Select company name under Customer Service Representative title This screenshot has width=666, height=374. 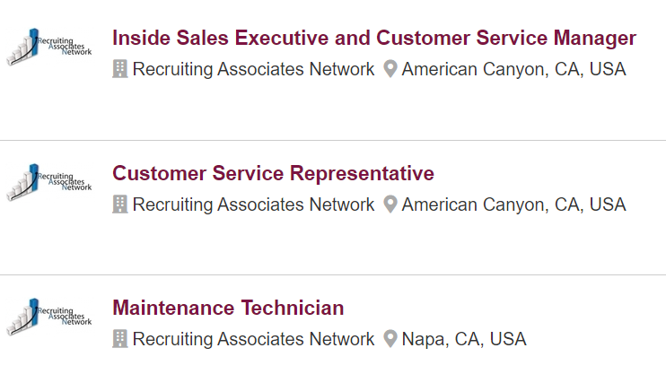click(254, 204)
